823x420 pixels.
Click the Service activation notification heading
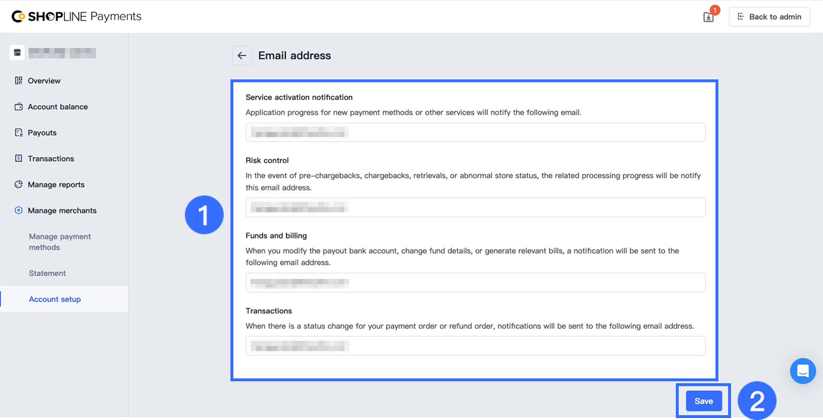pyautogui.click(x=299, y=97)
